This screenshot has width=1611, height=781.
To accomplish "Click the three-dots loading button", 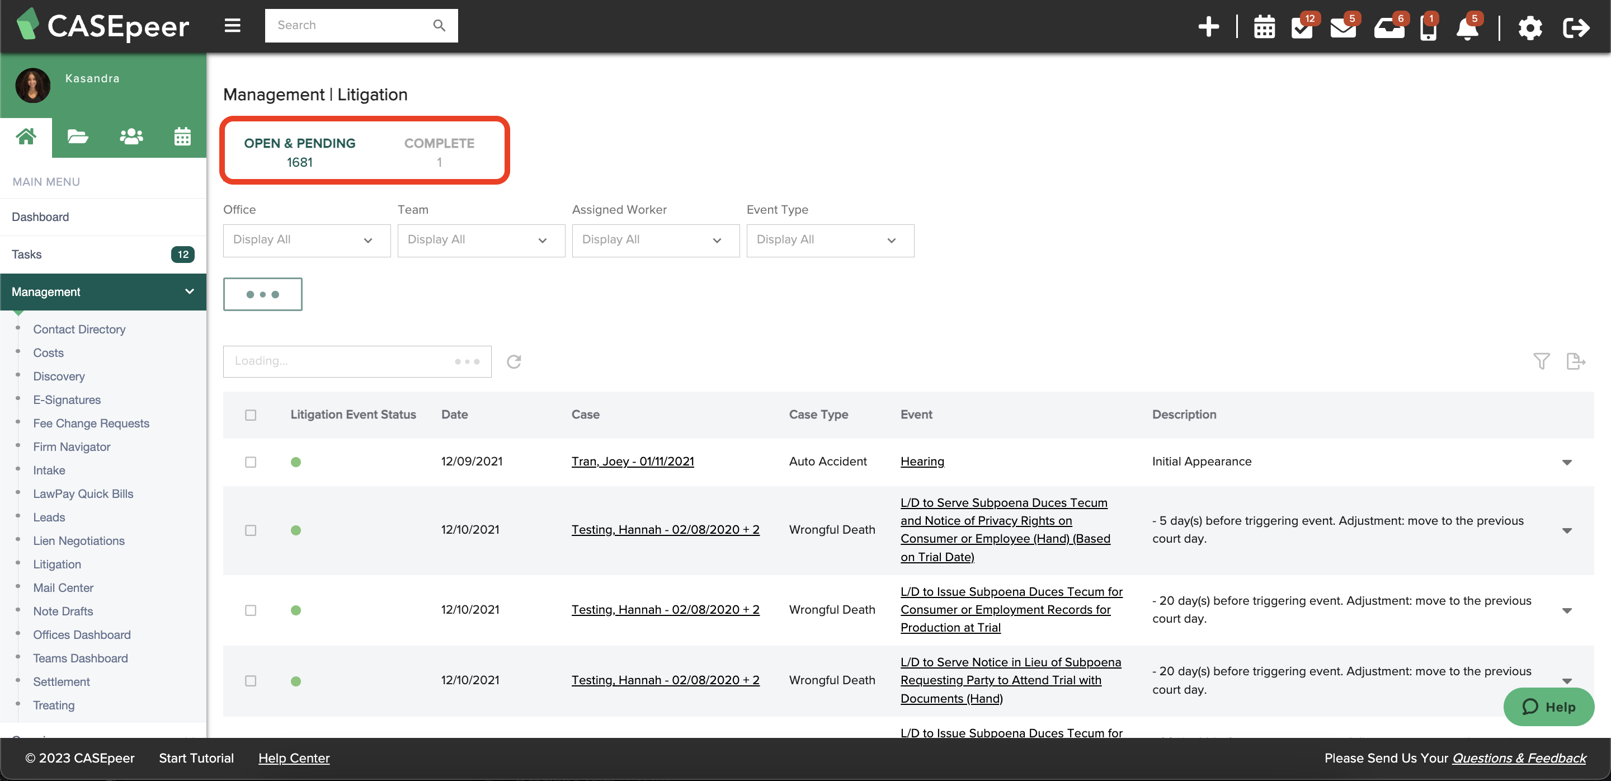I will [x=263, y=294].
